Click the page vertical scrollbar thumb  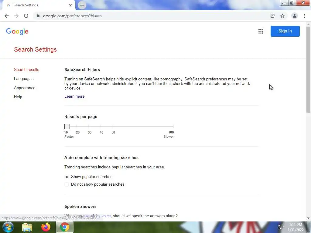coord(308,69)
